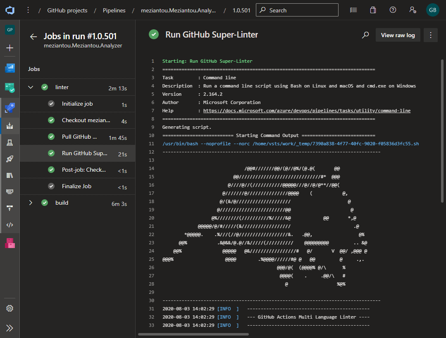Open the Library books icon in sidebar
446x338 pixels.
pos(10,175)
